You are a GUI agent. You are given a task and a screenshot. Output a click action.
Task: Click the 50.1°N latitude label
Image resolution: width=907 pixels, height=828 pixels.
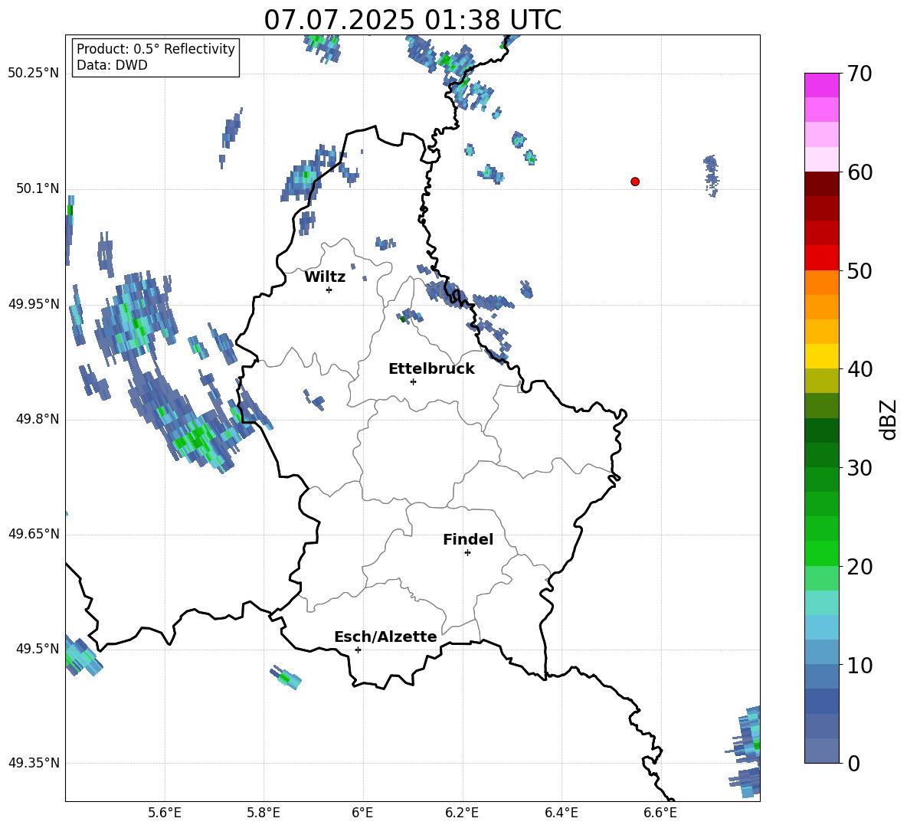38,188
